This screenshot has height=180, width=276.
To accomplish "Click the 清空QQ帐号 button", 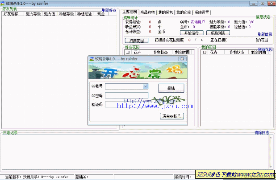I will pyautogui.click(x=171, y=116).
